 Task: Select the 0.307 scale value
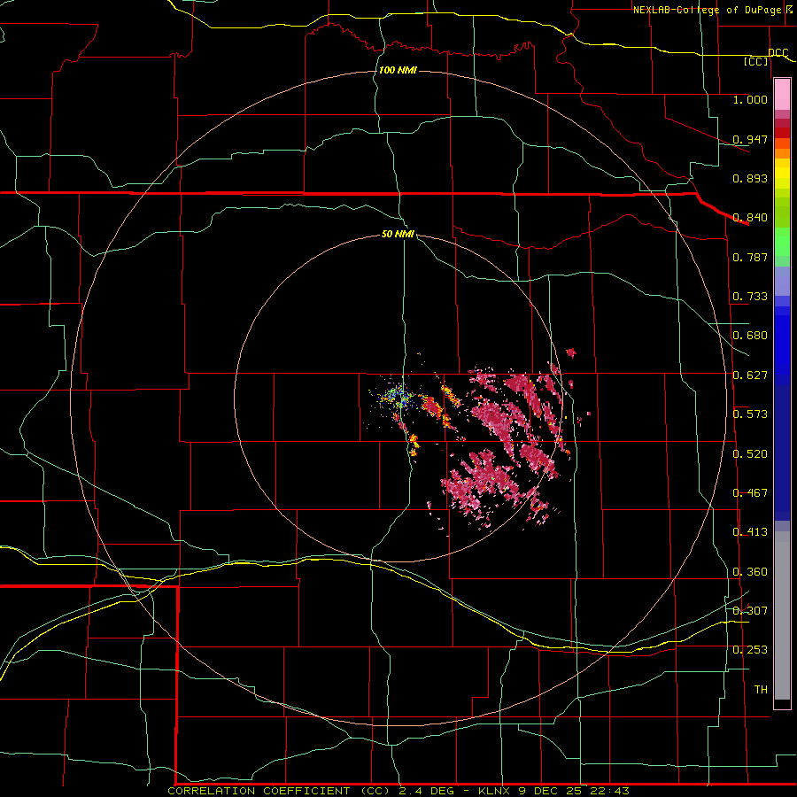[x=750, y=611]
